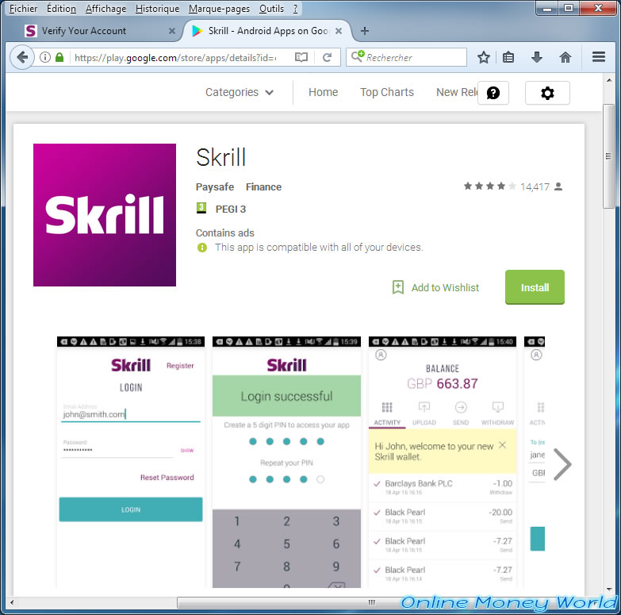
Task: Click the vertical scrollbar thumb
Action: click(609, 156)
